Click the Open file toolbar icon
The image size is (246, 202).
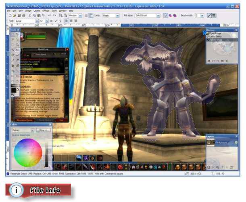15,15
